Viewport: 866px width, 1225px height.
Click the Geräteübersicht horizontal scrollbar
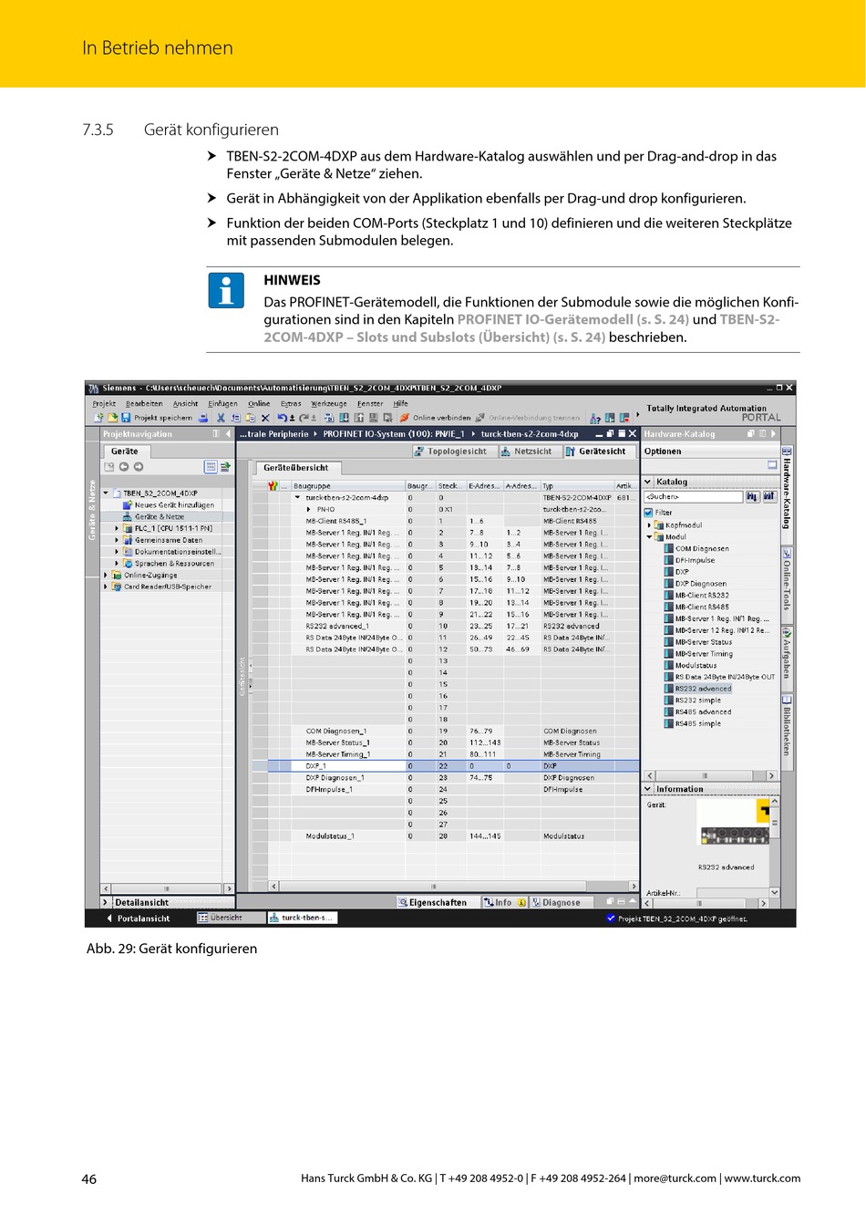453,887
